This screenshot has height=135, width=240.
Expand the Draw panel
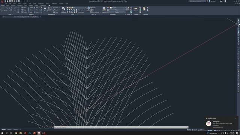tap(10, 15)
